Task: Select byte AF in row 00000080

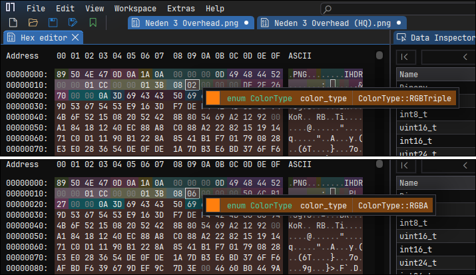Action: (61, 268)
